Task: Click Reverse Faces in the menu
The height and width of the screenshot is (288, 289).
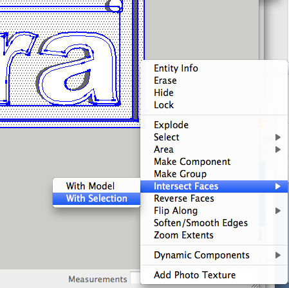Action: 214,198
